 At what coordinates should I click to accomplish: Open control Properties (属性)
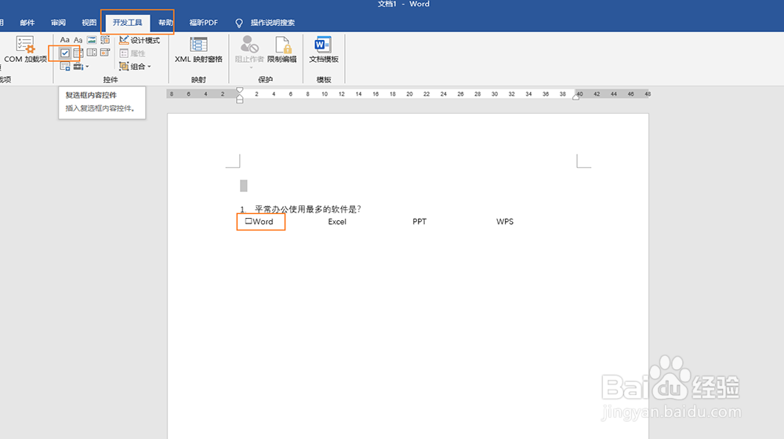click(132, 53)
